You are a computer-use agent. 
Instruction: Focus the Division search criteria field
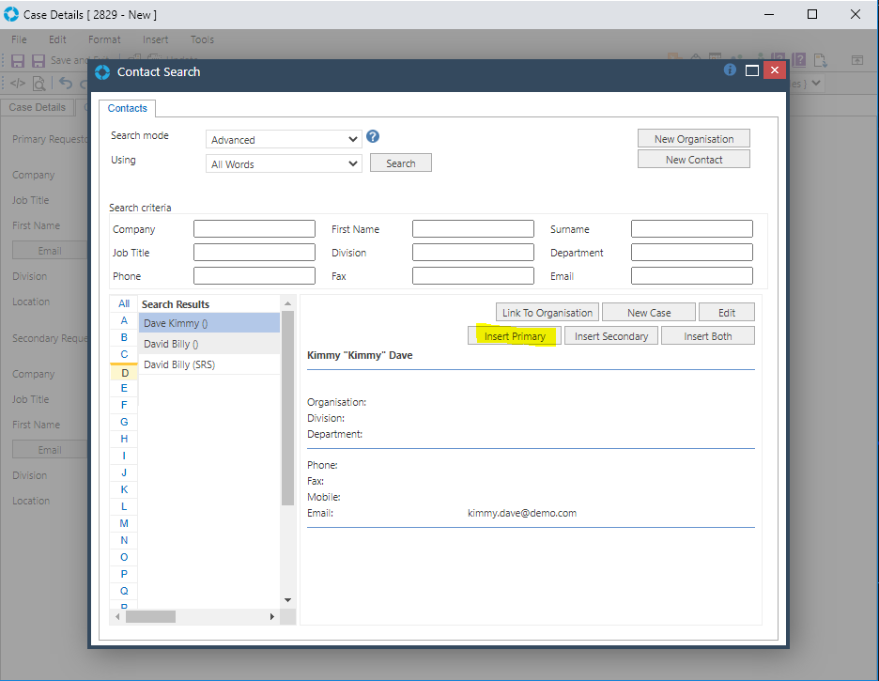point(473,253)
